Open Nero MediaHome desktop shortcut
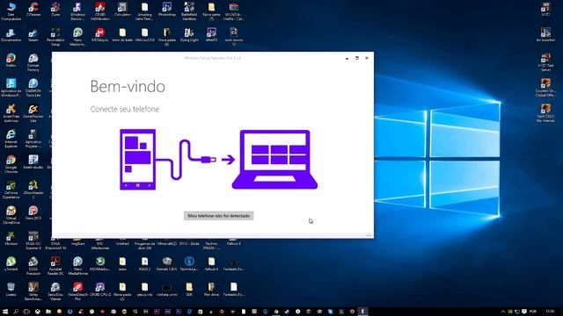The height and width of the screenshot is (316, 563). (78, 266)
